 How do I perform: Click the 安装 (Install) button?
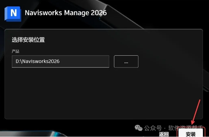191,133
